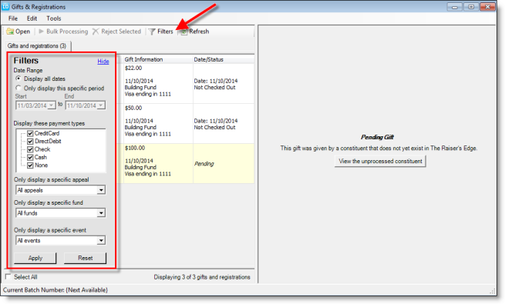
Task: Click the Gift Information column header
Action: click(158, 59)
